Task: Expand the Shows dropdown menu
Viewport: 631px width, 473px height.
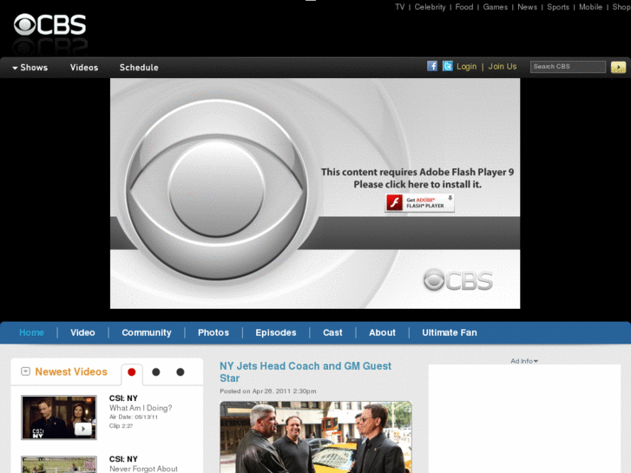Action: click(x=30, y=67)
